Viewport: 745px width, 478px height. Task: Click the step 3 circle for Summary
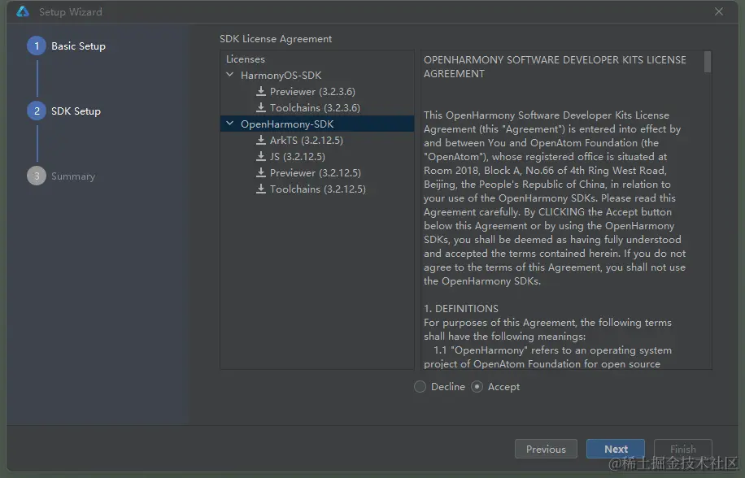[x=37, y=176]
